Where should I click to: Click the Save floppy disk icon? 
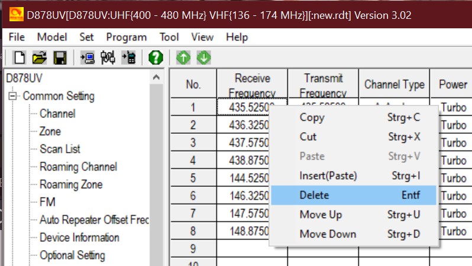60,57
